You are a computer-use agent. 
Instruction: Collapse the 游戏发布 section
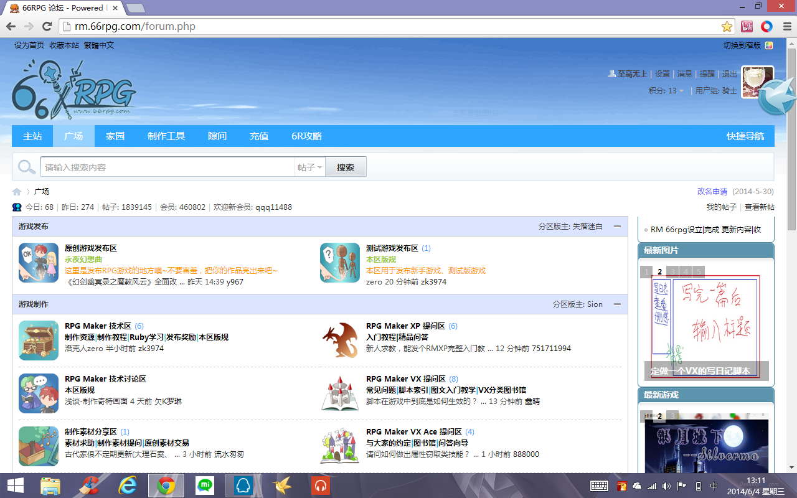pos(617,226)
